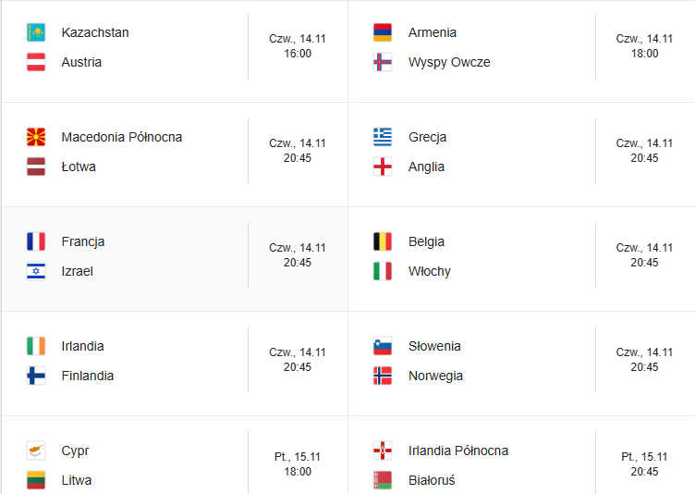The height and width of the screenshot is (494, 695).
Task: Click the Cypr flag icon
Action: tap(36, 451)
